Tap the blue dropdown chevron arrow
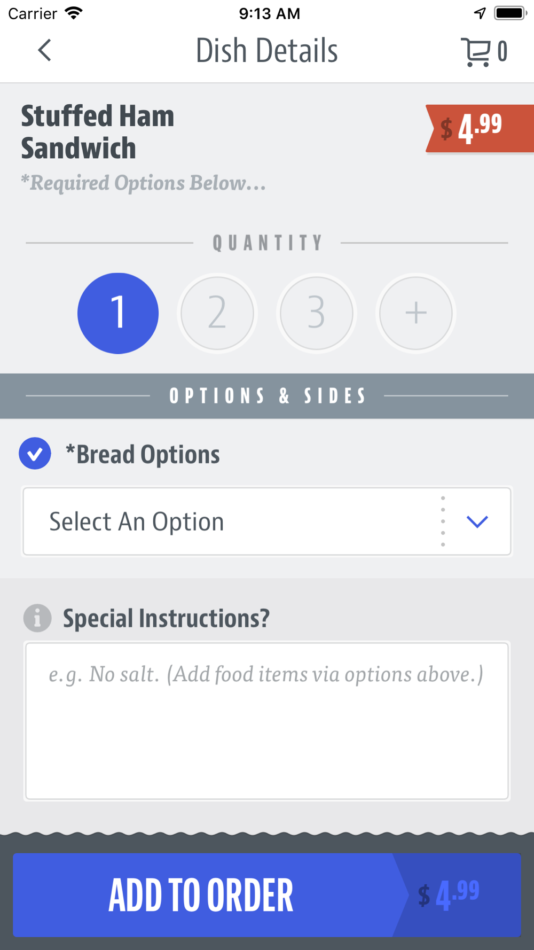 pos(477,521)
